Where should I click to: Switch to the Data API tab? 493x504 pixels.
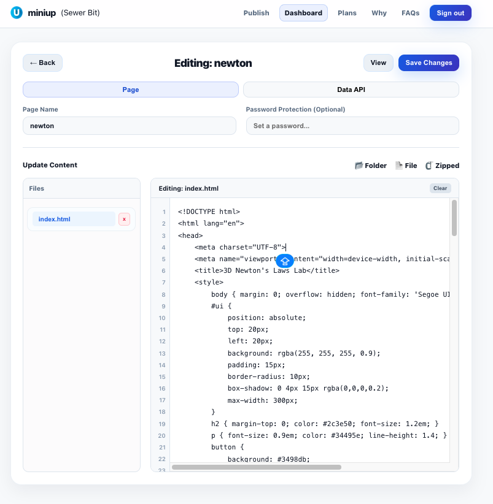coord(352,89)
